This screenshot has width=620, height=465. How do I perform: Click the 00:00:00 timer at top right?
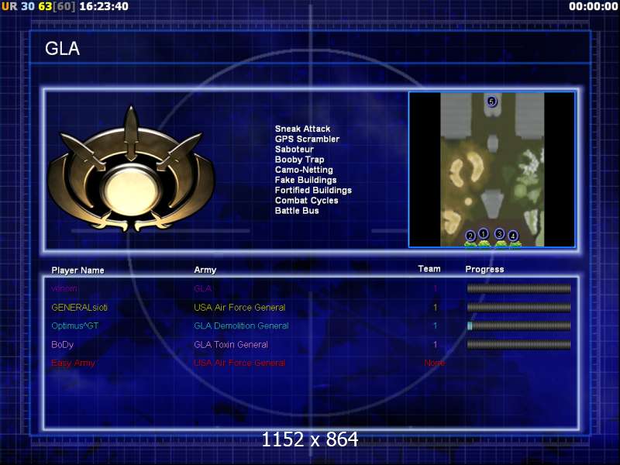point(593,6)
